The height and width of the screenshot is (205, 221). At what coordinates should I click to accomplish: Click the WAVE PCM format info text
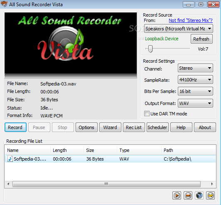coord(52,116)
